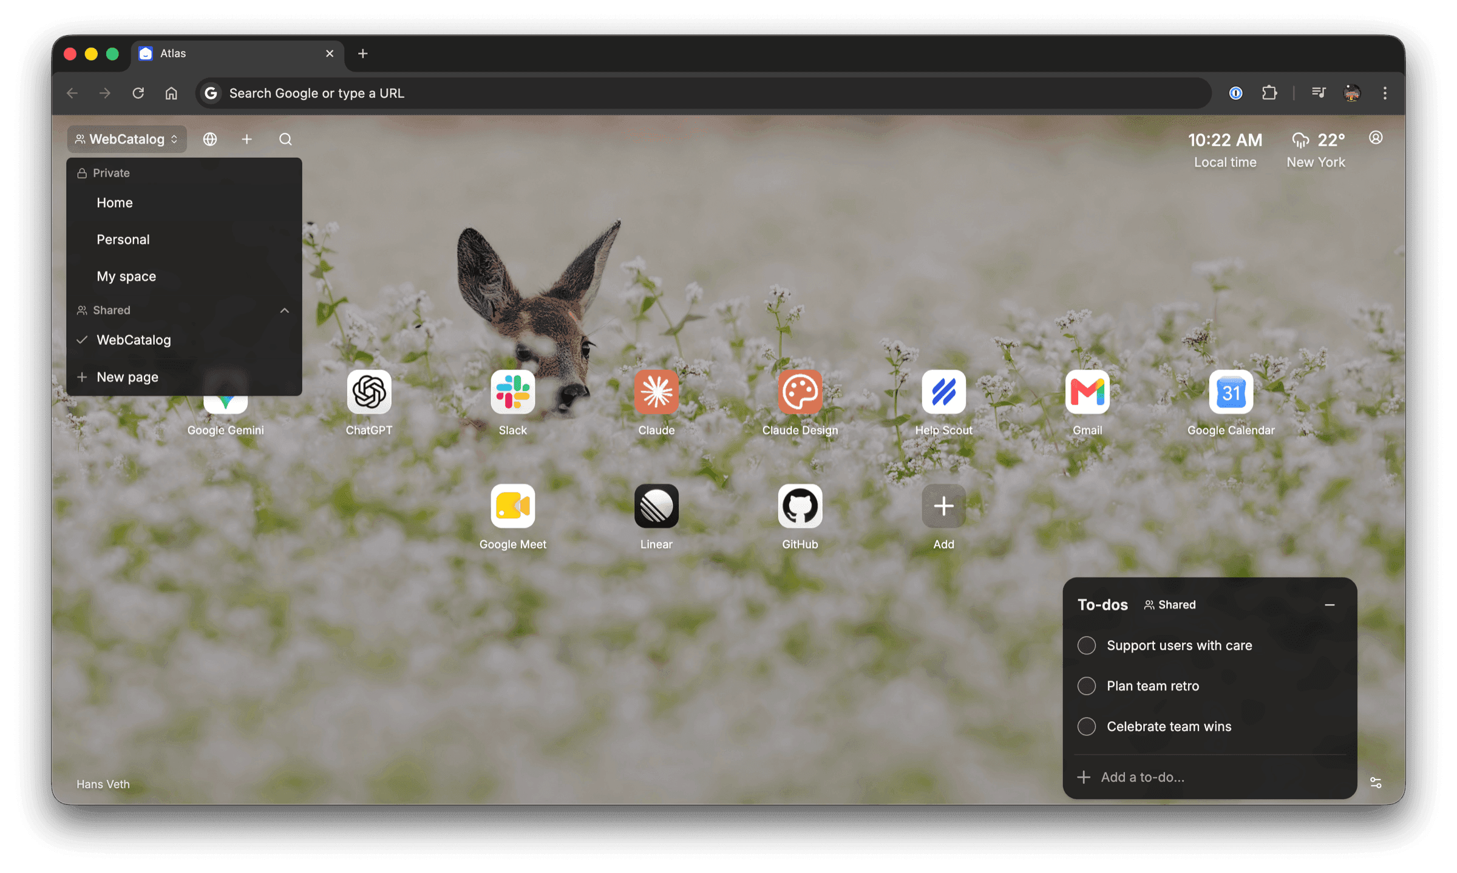Viewport: 1457px width, 873px height.
Task: Mark Plan team retro as done
Action: click(1086, 685)
